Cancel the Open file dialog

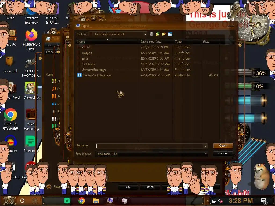[x=223, y=153]
